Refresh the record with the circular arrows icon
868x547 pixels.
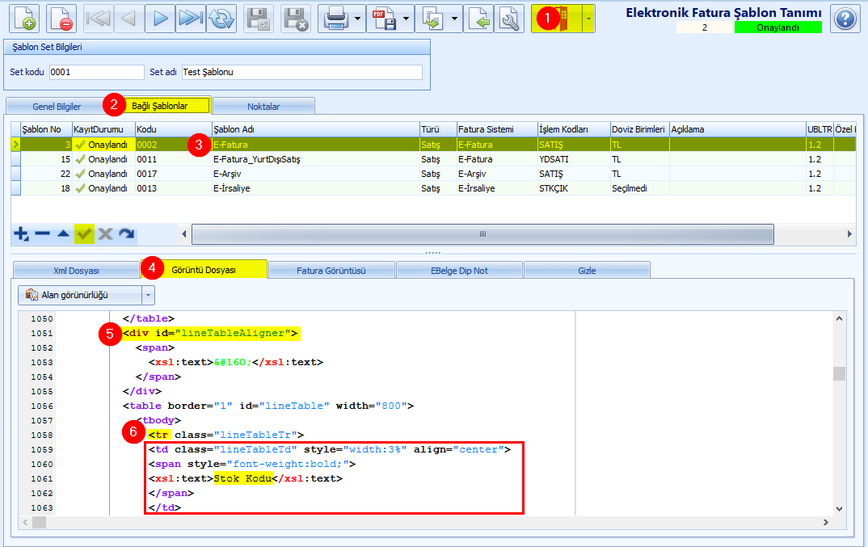[221, 19]
